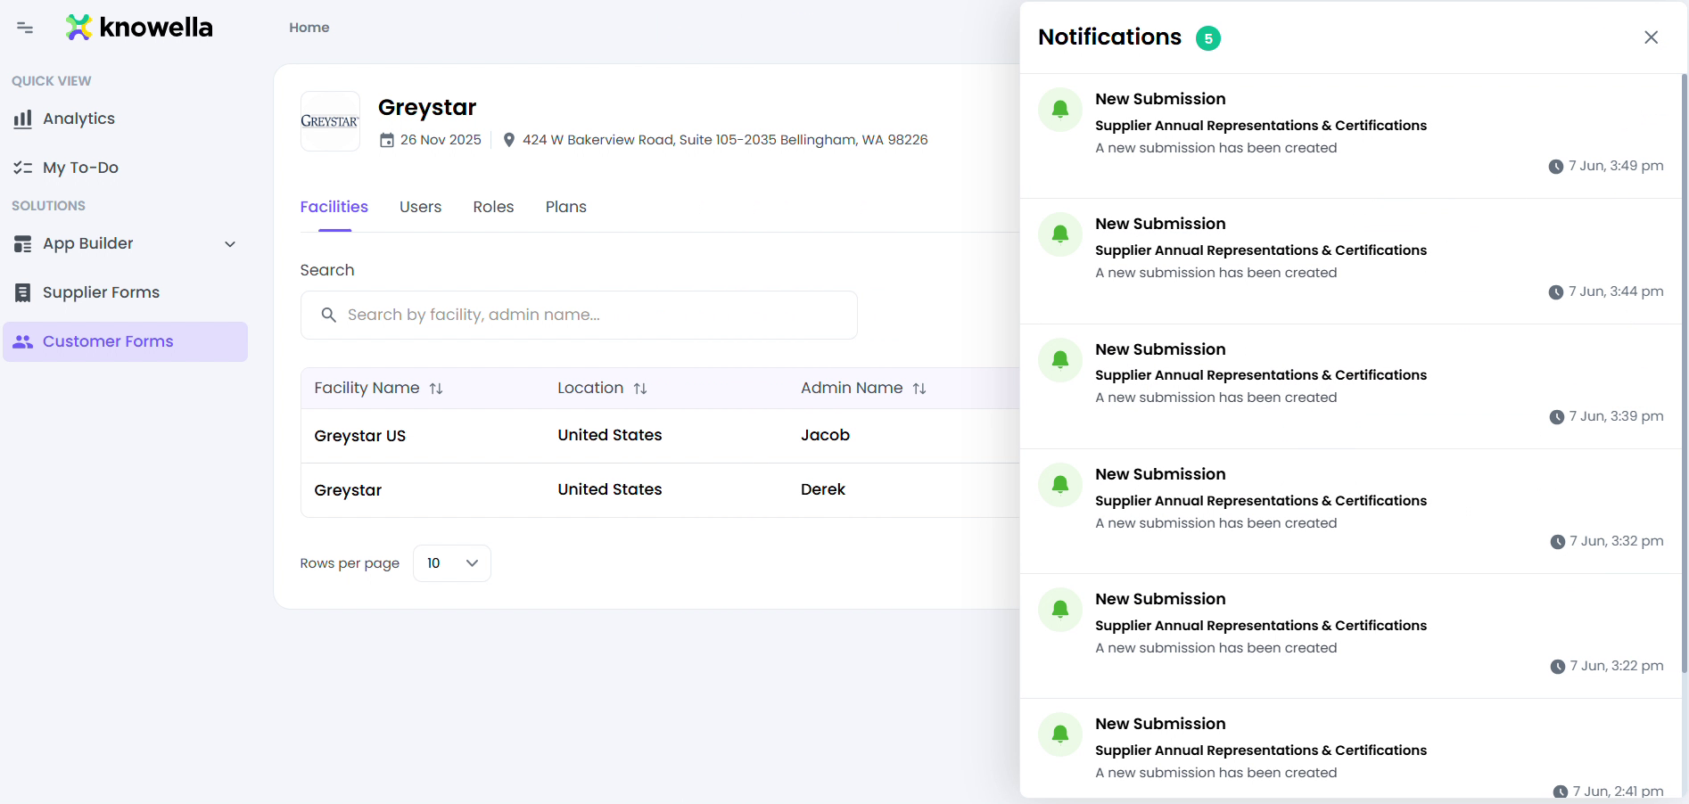Click the calendar icon beside 26 Nov 2025

387,140
